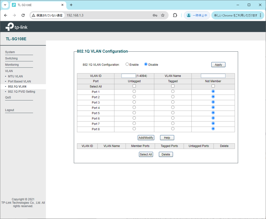Click the Logout link in sidebar
266x219 pixels.
(x=10, y=110)
